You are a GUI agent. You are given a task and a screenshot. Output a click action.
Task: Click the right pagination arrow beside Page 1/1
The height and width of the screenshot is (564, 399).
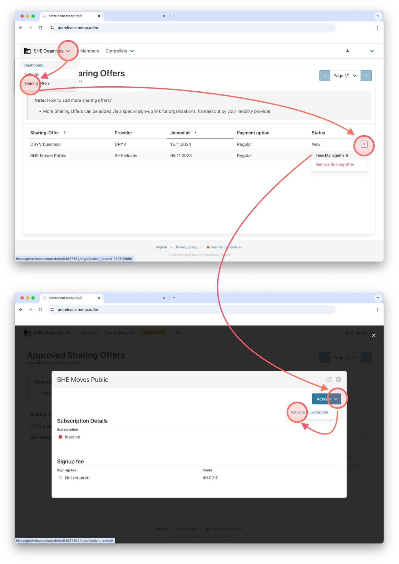click(366, 76)
